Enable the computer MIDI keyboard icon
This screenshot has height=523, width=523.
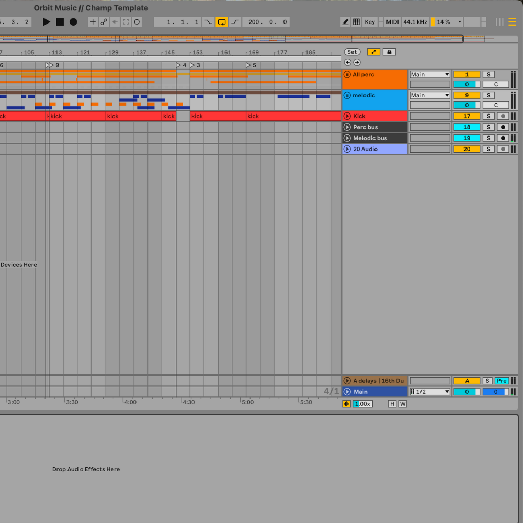[x=356, y=22]
